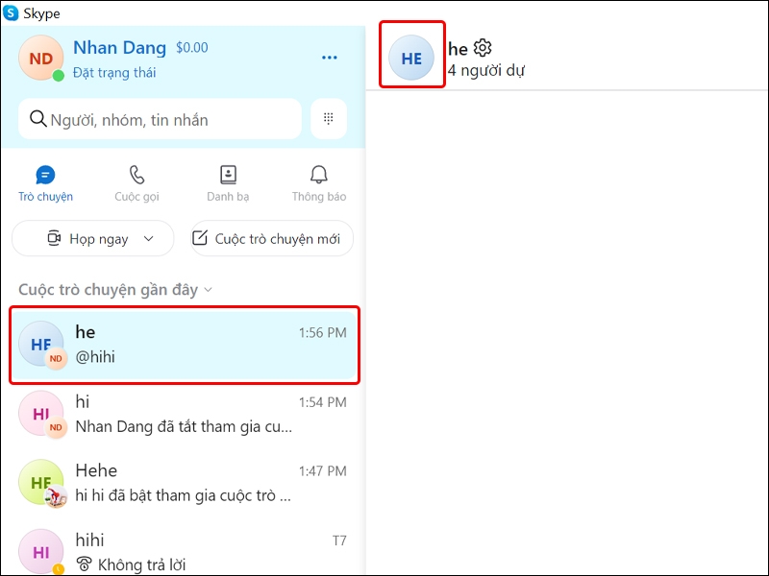The image size is (769, 576).
Task: Start a Cuộc trò chuyện mới
Action: tap(270, 238)
